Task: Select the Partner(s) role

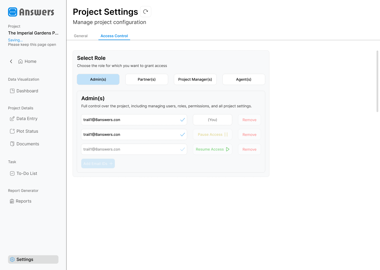Action: 147,79
